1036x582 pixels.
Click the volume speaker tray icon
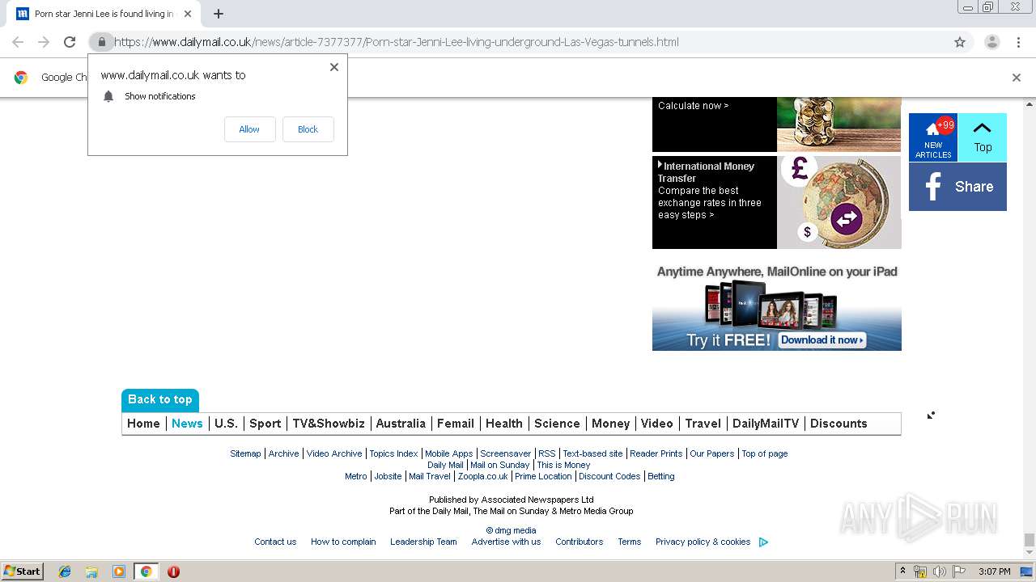click(x=940, y=571)
